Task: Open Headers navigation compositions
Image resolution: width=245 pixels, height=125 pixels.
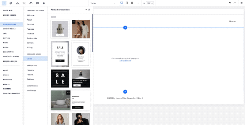Action: pyautogui.click(x=30, y=70)
